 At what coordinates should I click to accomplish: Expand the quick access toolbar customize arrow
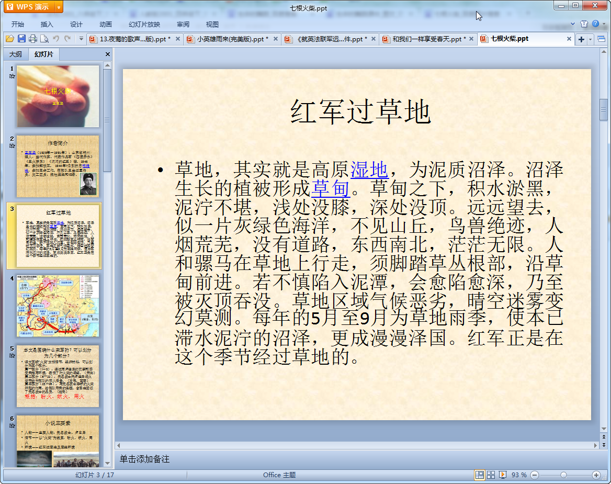coord(81,39)
